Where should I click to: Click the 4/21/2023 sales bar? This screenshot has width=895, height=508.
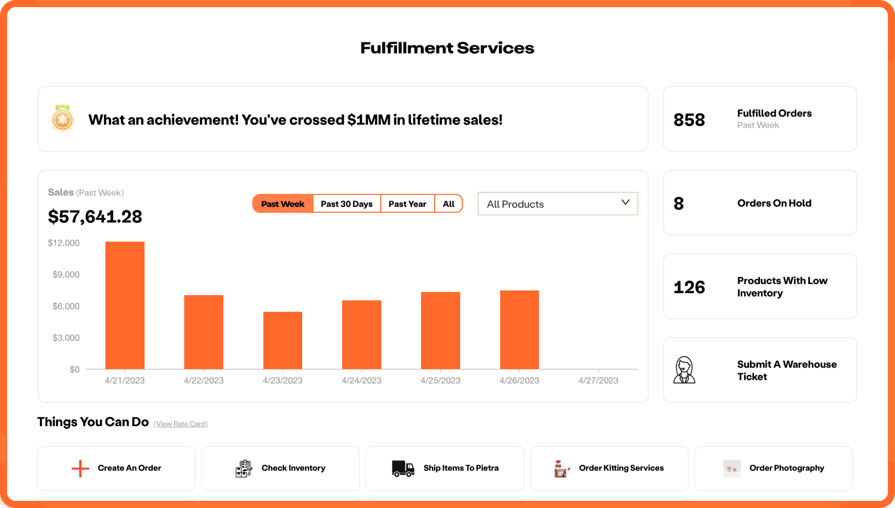tap(125, 305)
